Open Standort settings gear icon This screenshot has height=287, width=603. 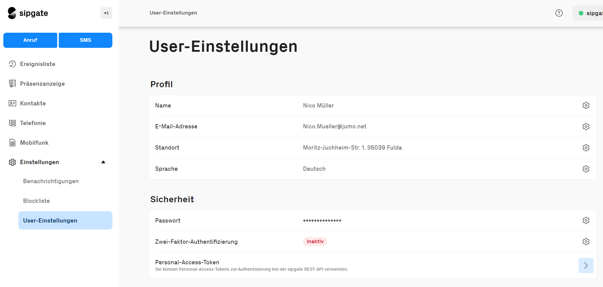[x=586, y=148]
